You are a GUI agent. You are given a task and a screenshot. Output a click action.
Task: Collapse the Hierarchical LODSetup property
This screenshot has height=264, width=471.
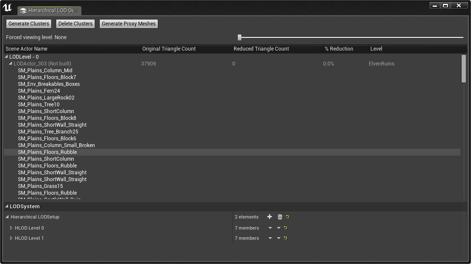click(7, 217)
